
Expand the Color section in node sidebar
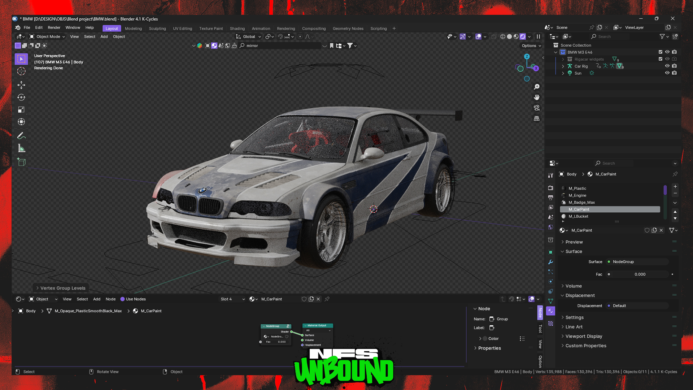480,339
